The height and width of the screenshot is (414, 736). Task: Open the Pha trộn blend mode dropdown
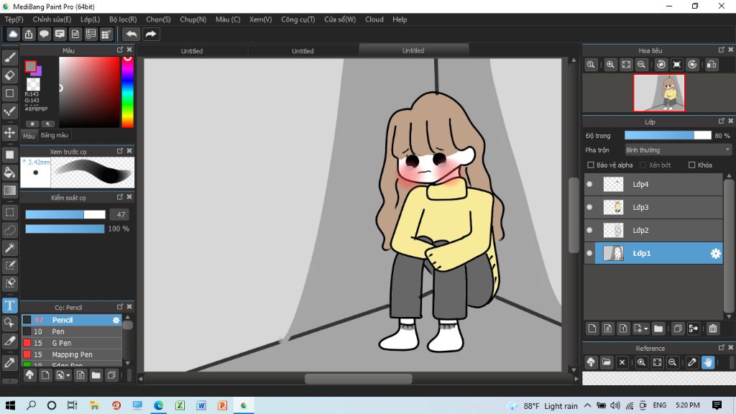pyautogui.click(x=678, y=150)
